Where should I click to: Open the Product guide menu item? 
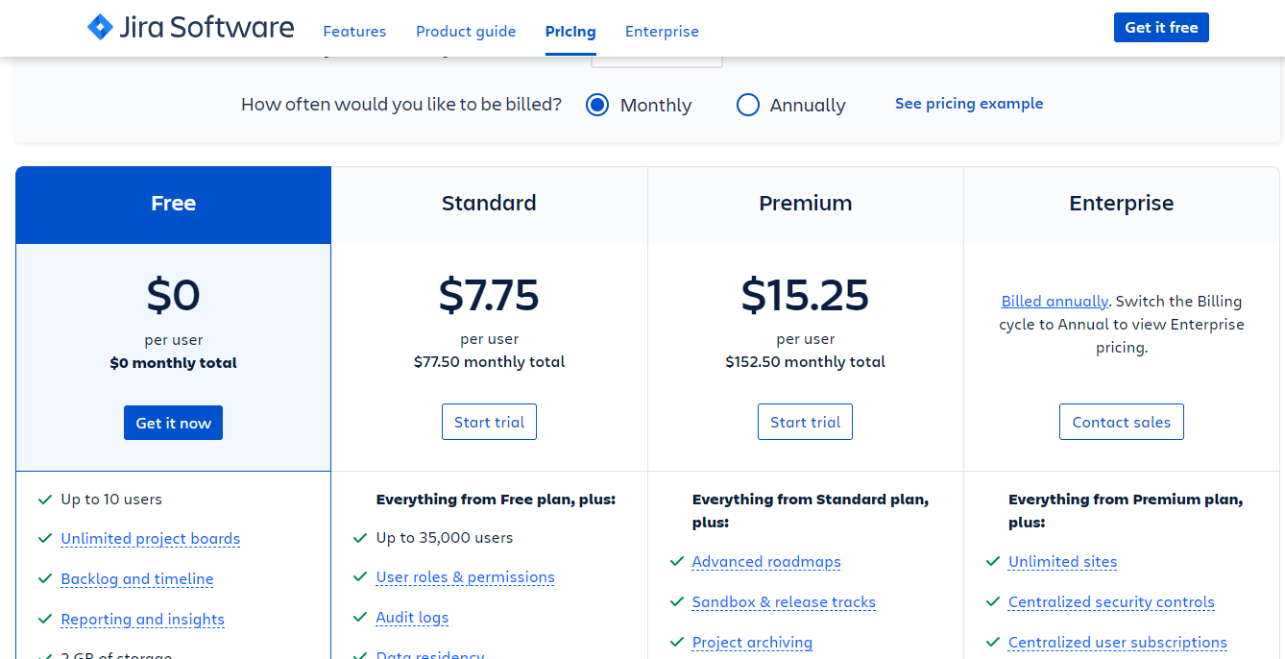pyautogui.click(x=466, y=31)
